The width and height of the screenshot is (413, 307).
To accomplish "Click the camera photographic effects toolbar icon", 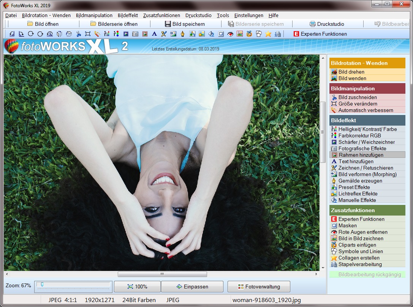I will tap(135, 34).
